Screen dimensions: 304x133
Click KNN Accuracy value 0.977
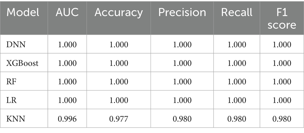(119, 119)
